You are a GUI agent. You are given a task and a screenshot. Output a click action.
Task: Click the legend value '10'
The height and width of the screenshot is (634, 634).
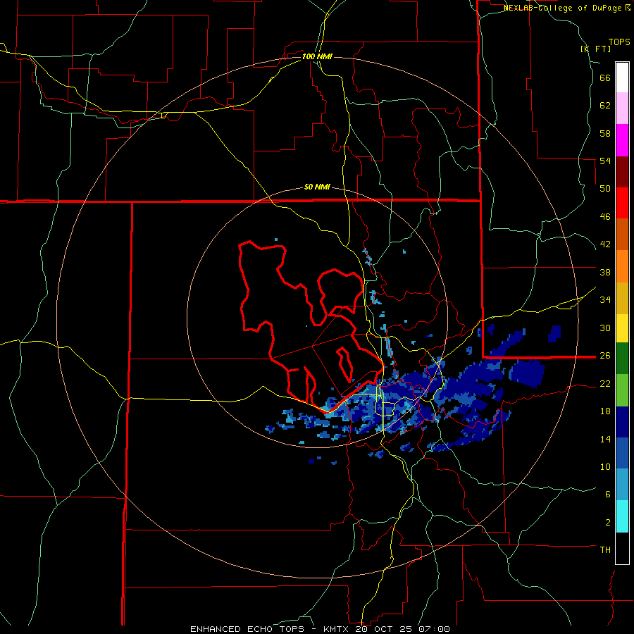coord(605,466)
